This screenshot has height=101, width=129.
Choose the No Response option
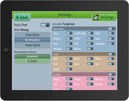(x=32, y=40)
